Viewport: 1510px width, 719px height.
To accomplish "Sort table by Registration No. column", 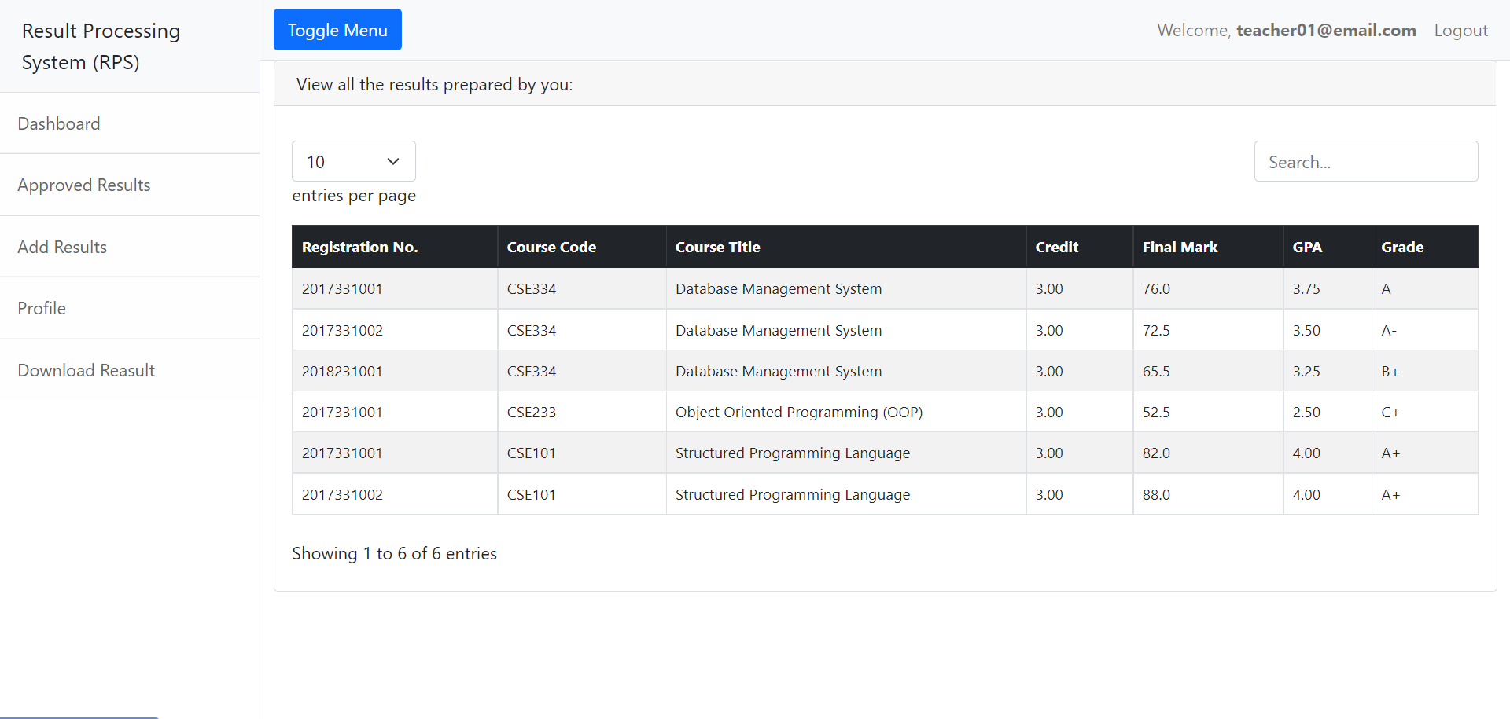I will tap(359, 246).
